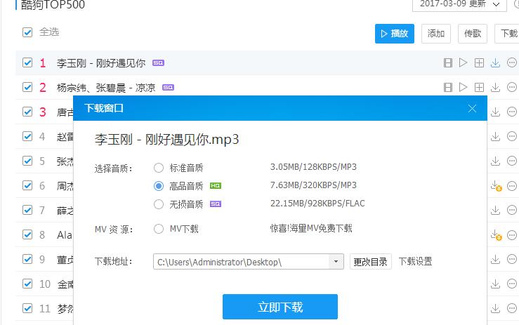Uncheck checkbox for row 10
519x325 pixels.
pos(27,284)
